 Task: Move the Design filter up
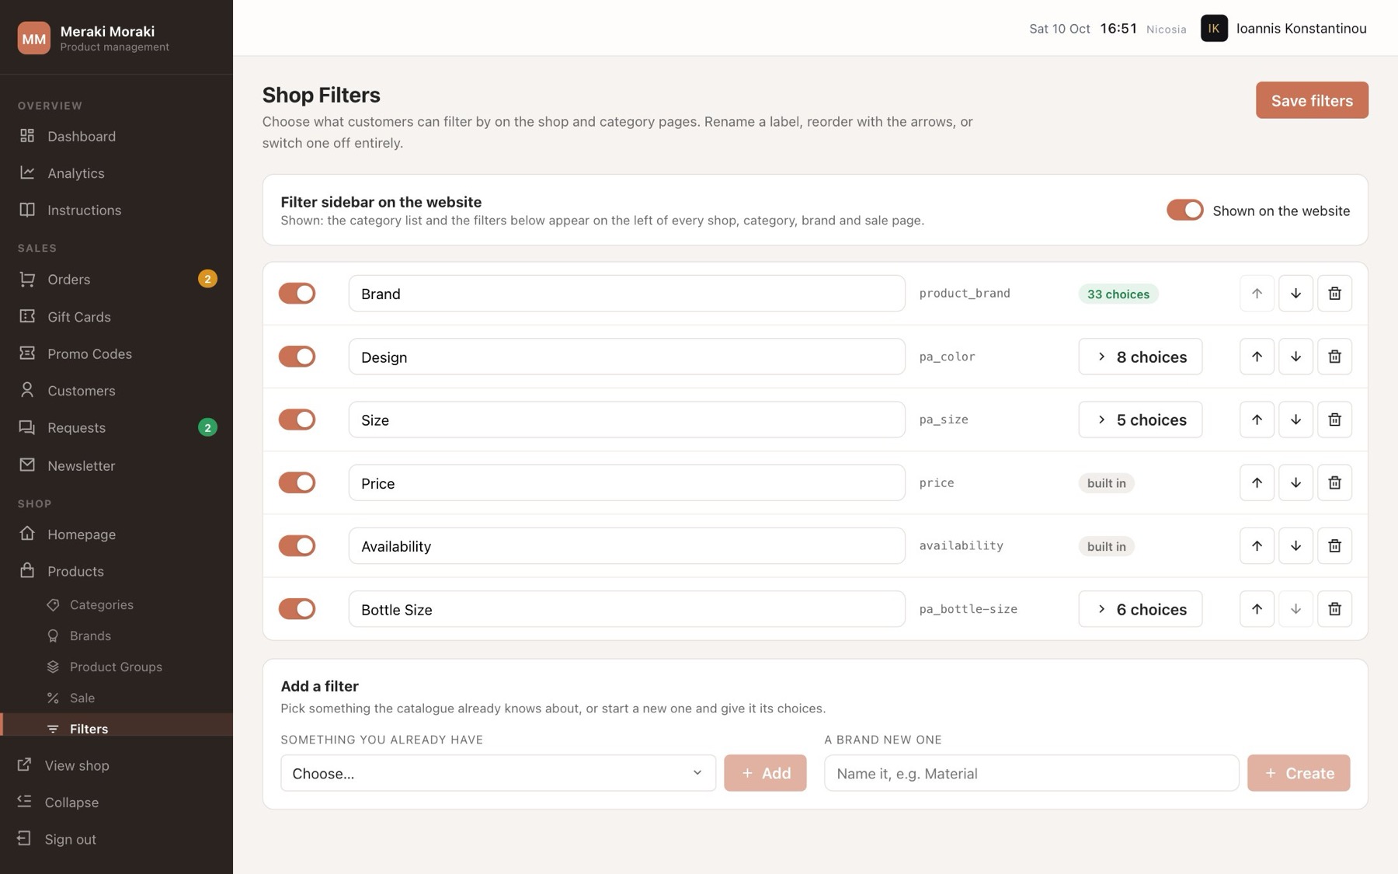(x=1257, y=357)
